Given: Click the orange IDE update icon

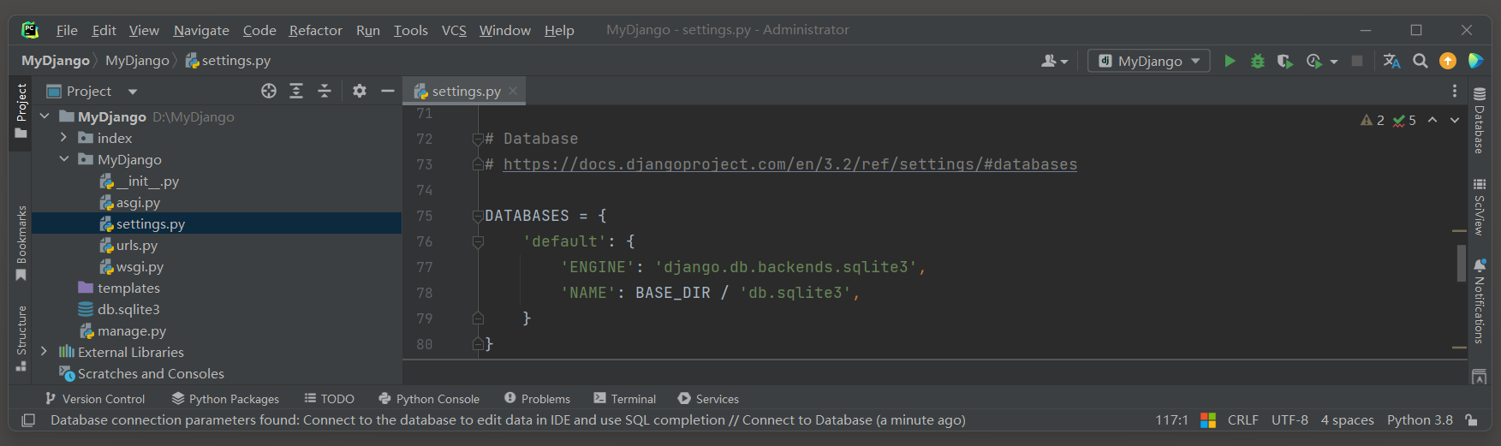Looking at the screenshot, I should [x=1448, y=61].
